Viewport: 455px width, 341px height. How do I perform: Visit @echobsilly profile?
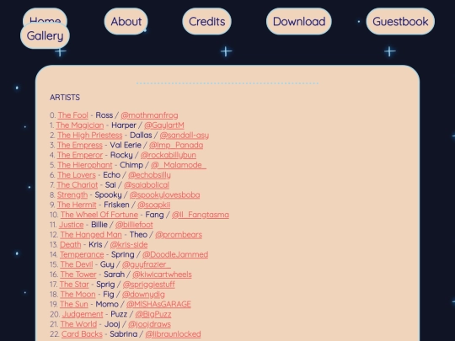tap(149, 175)
